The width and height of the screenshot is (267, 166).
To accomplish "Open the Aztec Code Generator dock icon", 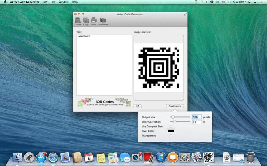I will tap(209, 157).
